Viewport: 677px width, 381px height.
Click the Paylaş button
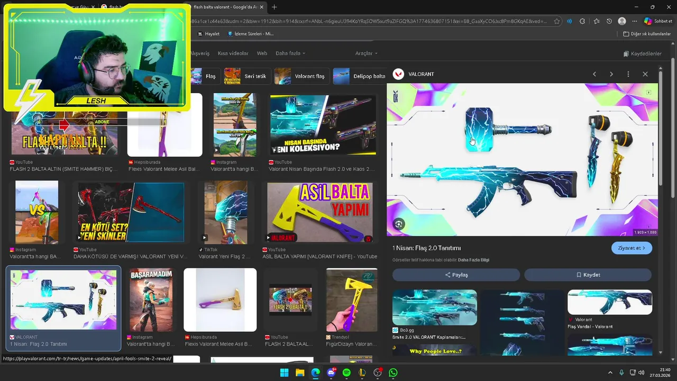pyautogui.click(x=456, y=275)
